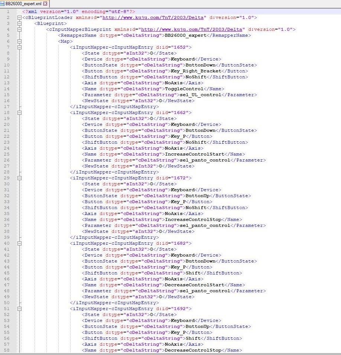Collapse the entry d:id 1672 fold
The width and height of the screenshot is (341, 355).
point(19,178)
